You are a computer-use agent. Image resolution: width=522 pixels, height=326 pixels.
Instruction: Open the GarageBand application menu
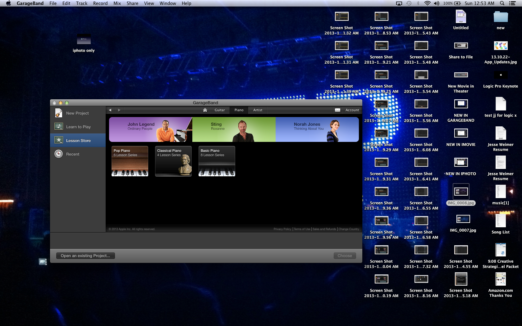click(x=30, y=3)
